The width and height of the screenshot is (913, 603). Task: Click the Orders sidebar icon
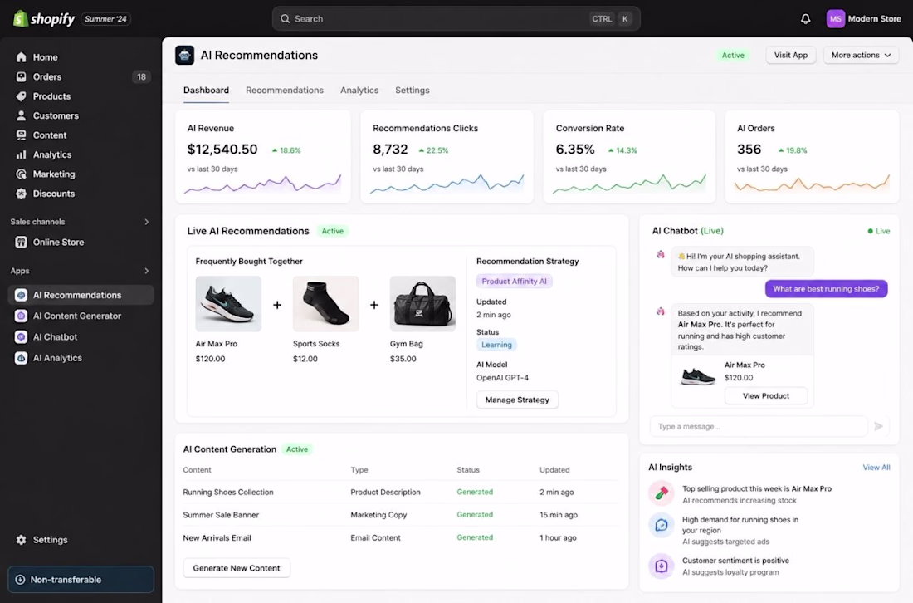[x=21, y=76]
